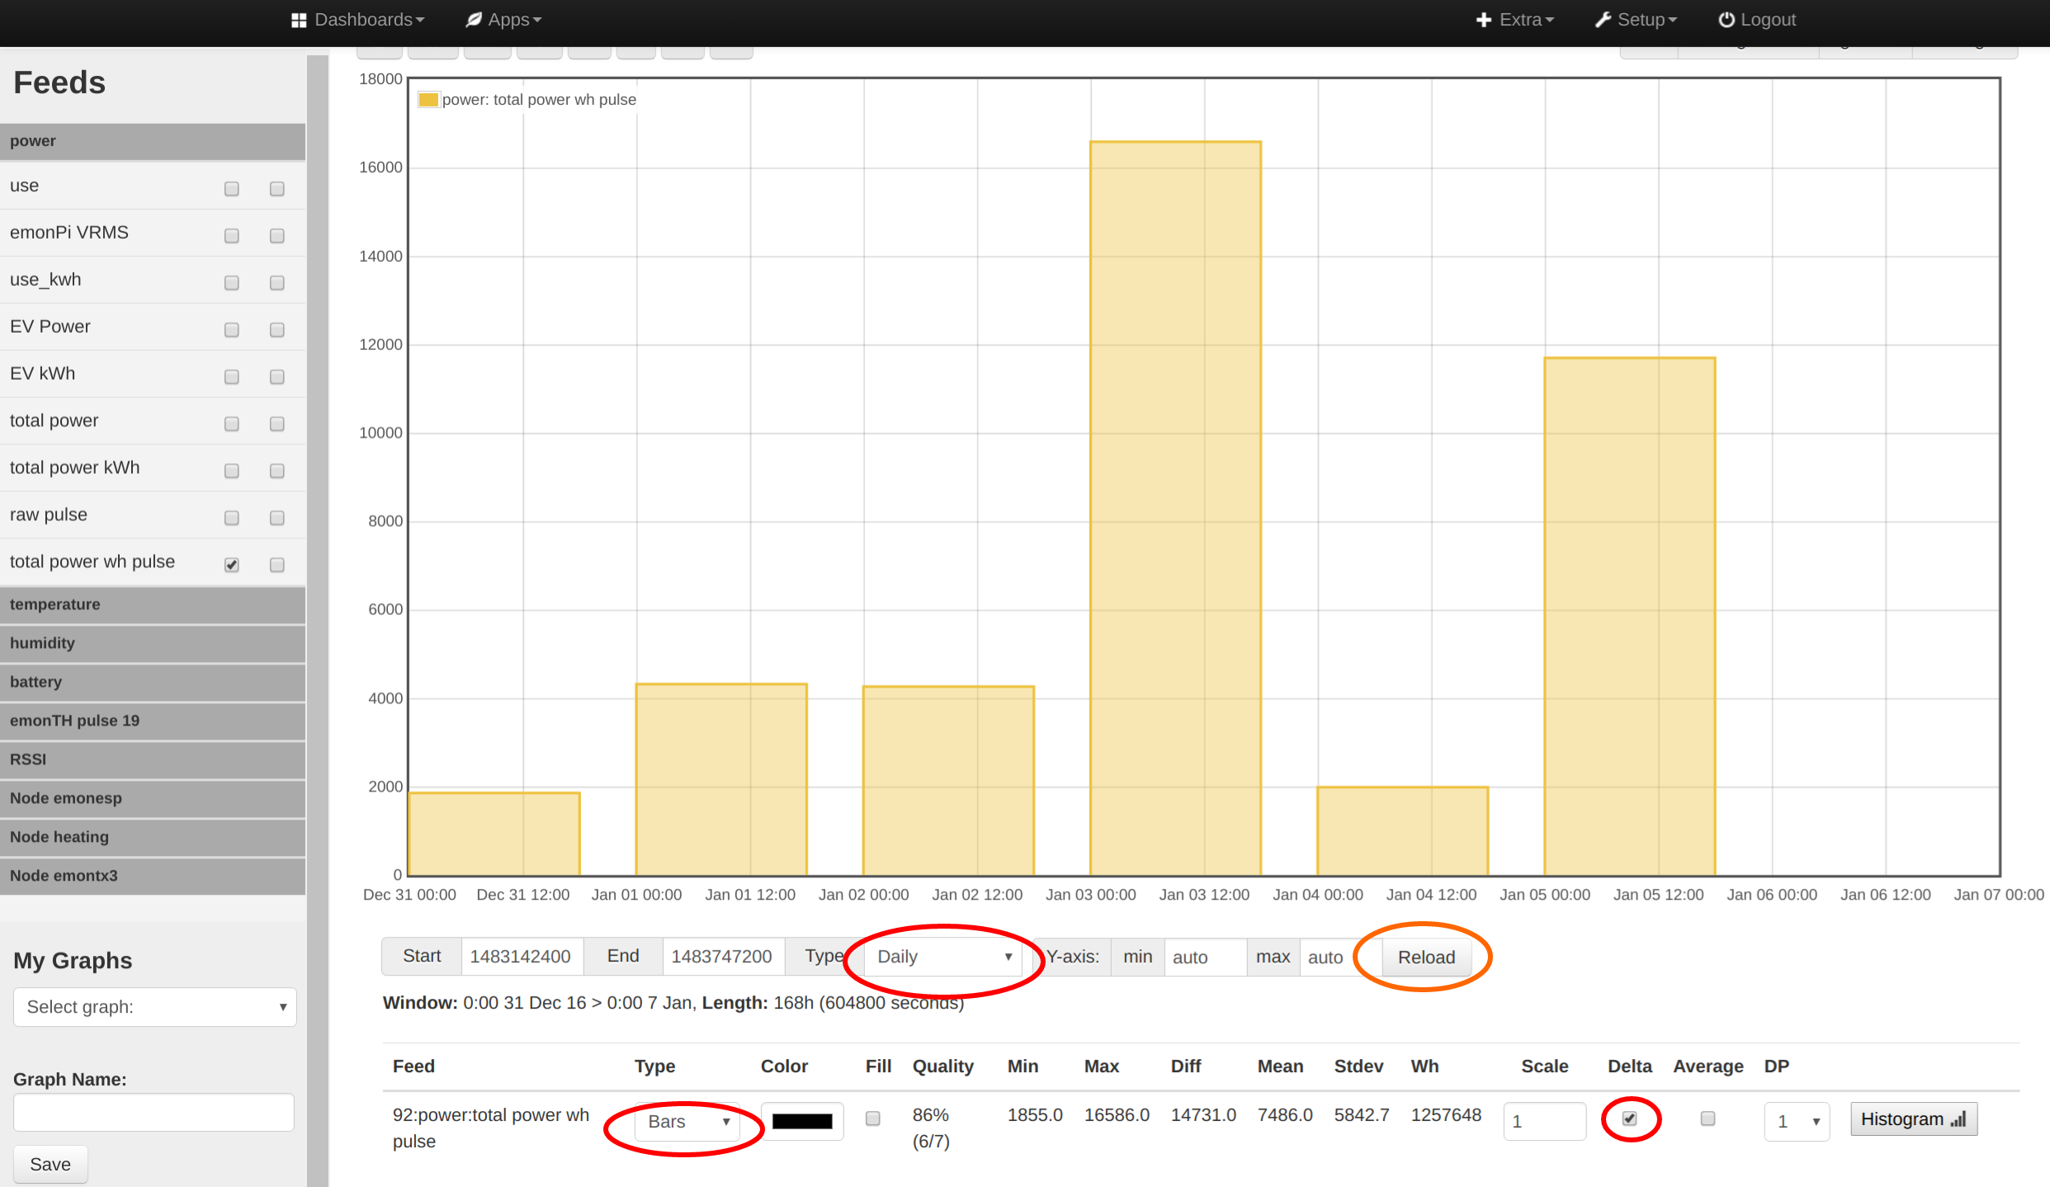
Task: Open the Setup menu
Action: (1636, 20)
